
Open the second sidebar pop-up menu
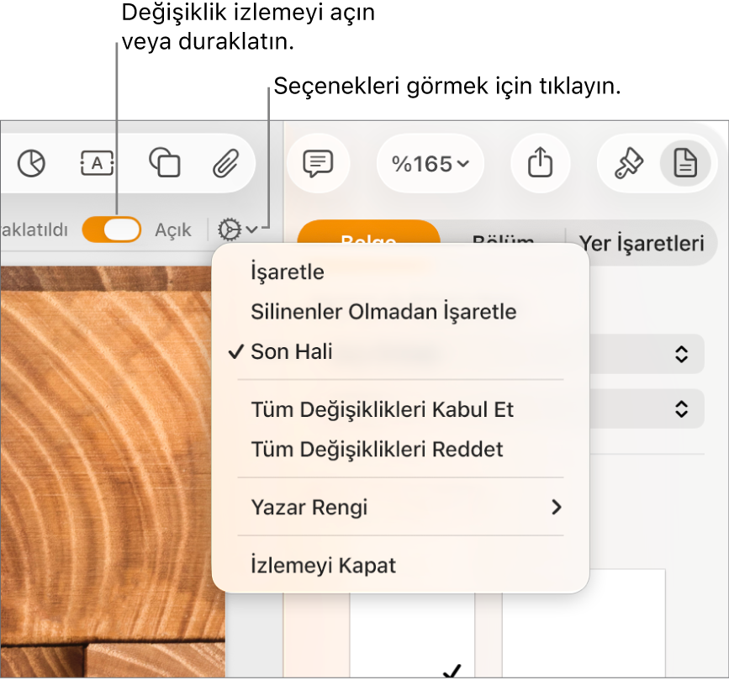coord(647,409)
